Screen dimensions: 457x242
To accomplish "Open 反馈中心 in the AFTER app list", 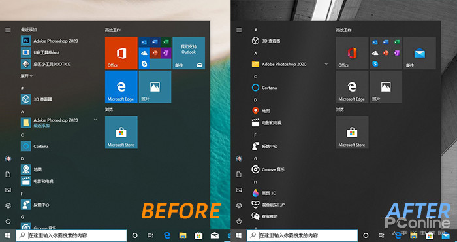I will 264,147.
